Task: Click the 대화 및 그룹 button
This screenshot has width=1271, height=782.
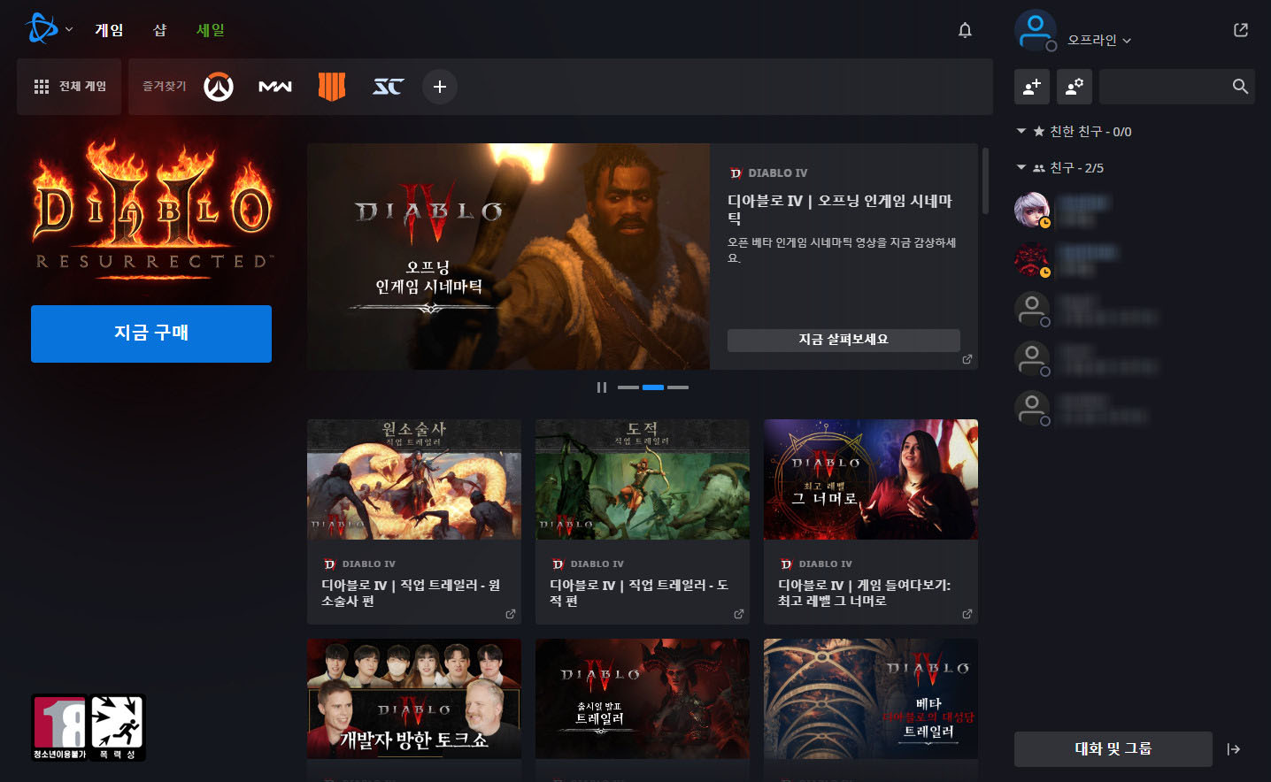Action: [1113, 749]
